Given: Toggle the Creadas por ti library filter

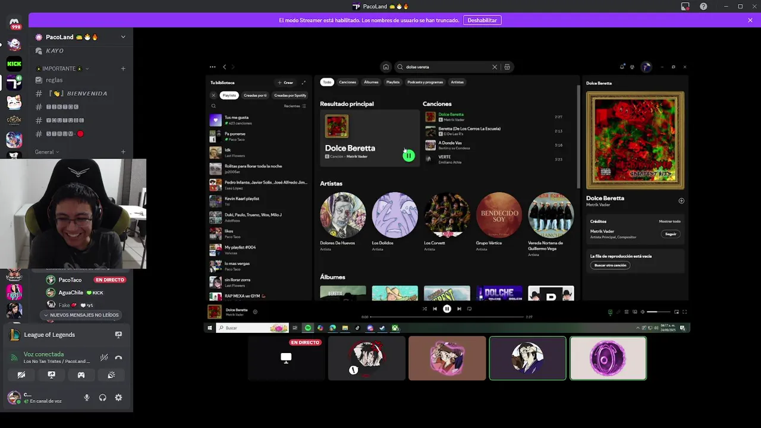Looking at the screenshot, I should click(x=255, y=95).
